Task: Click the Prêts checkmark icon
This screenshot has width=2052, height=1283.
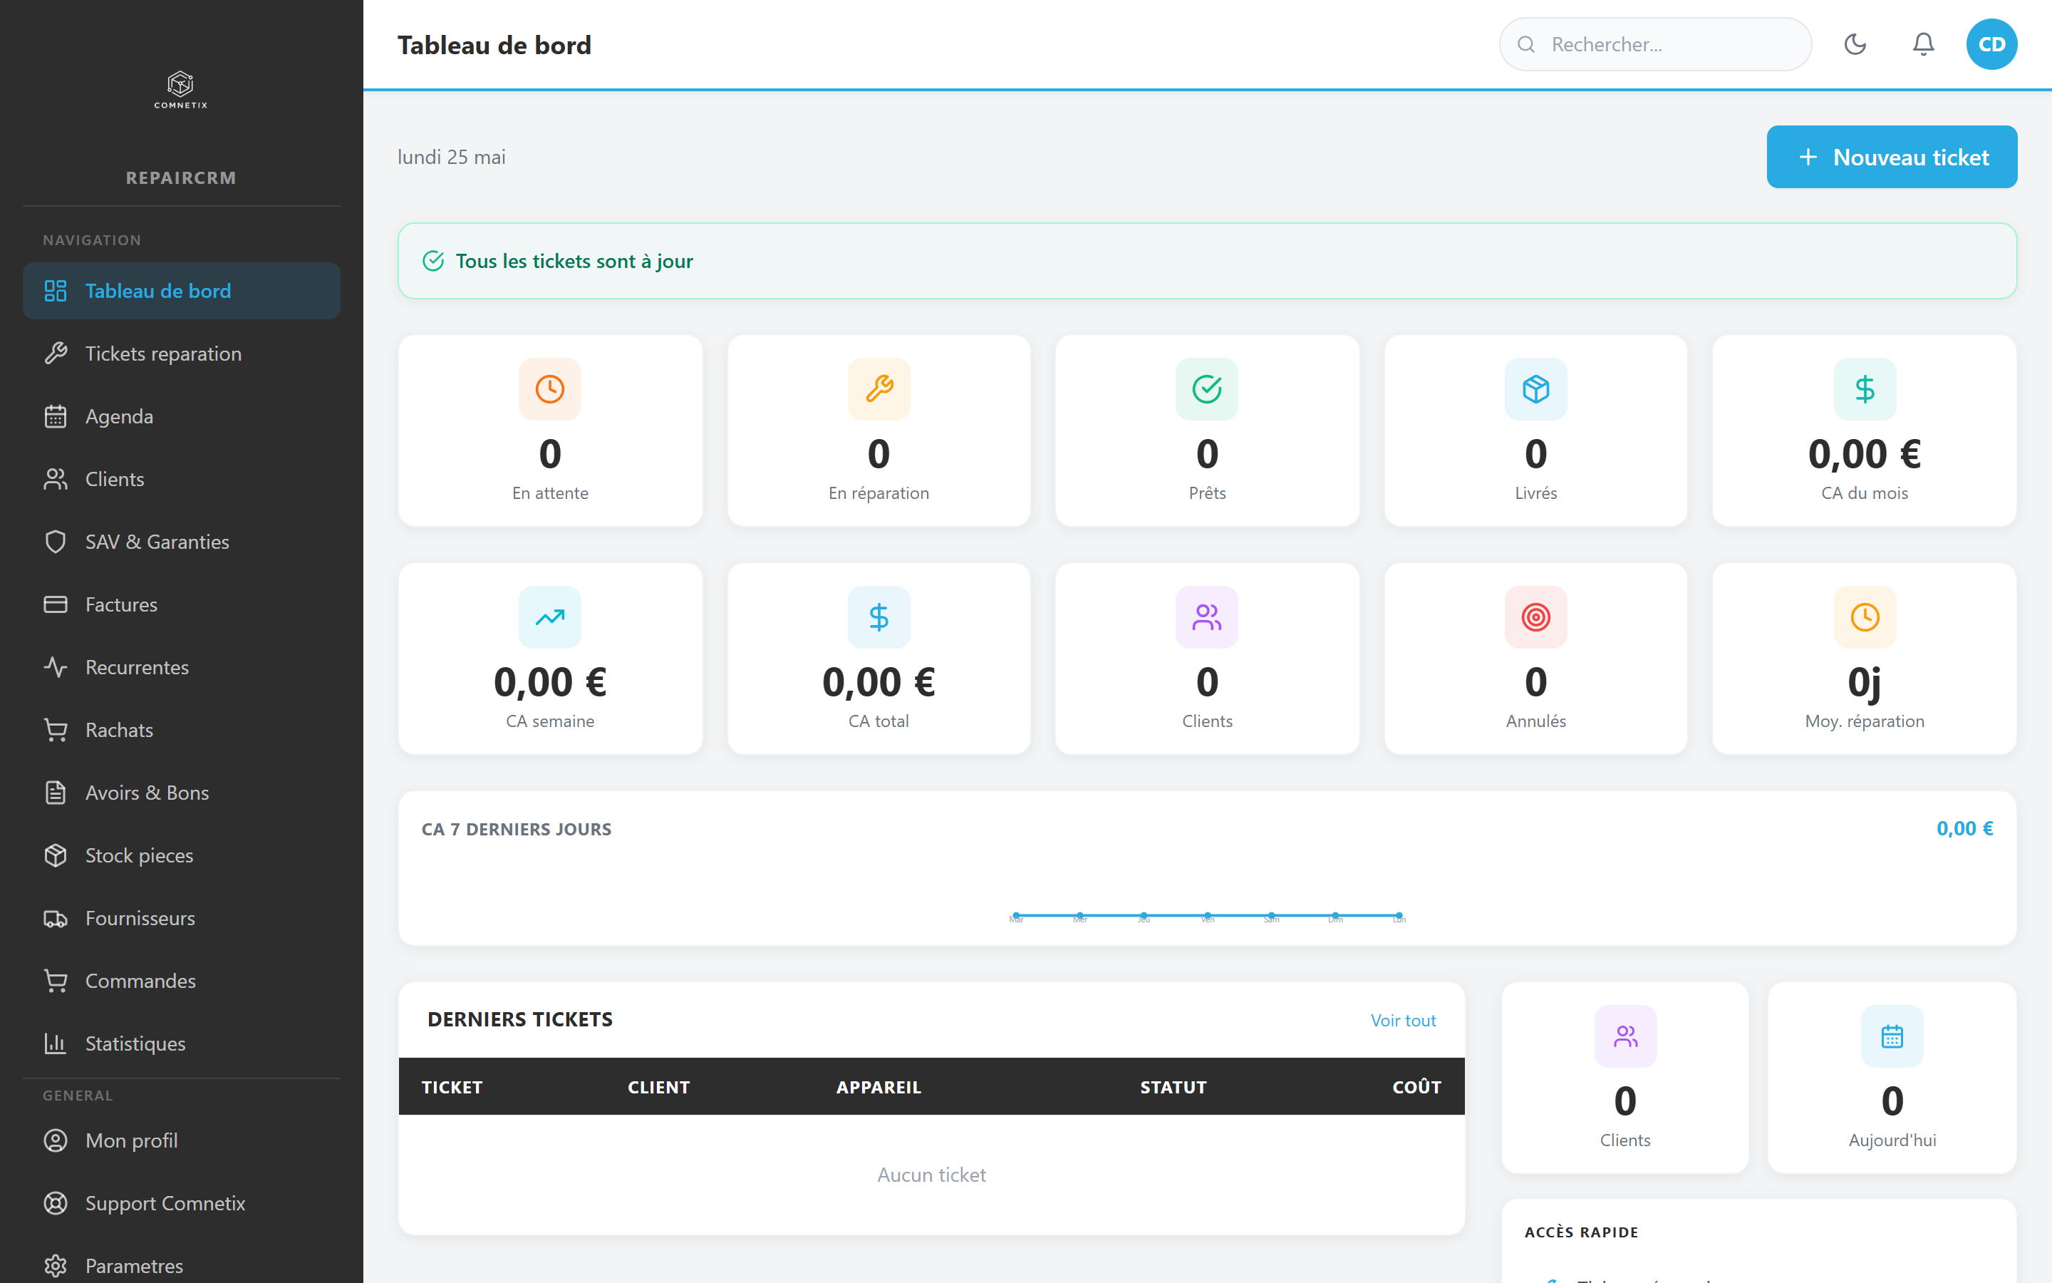Action: coord(1208,389)
